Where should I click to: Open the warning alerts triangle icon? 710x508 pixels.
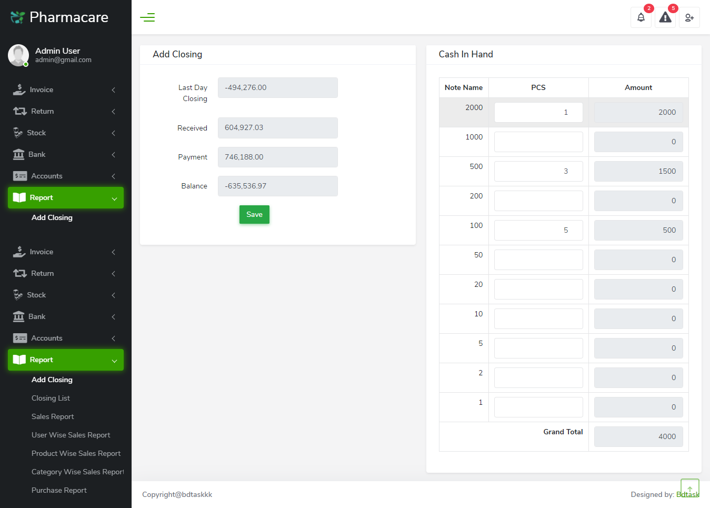pyautogui.click(x=665, y=17)
